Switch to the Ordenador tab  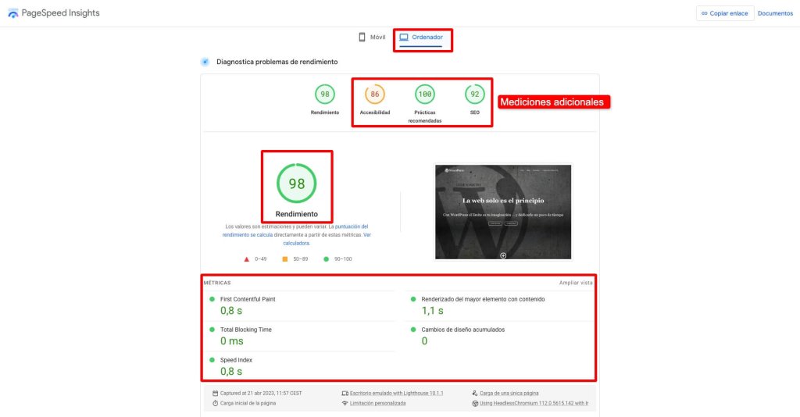tap(421, 37)
